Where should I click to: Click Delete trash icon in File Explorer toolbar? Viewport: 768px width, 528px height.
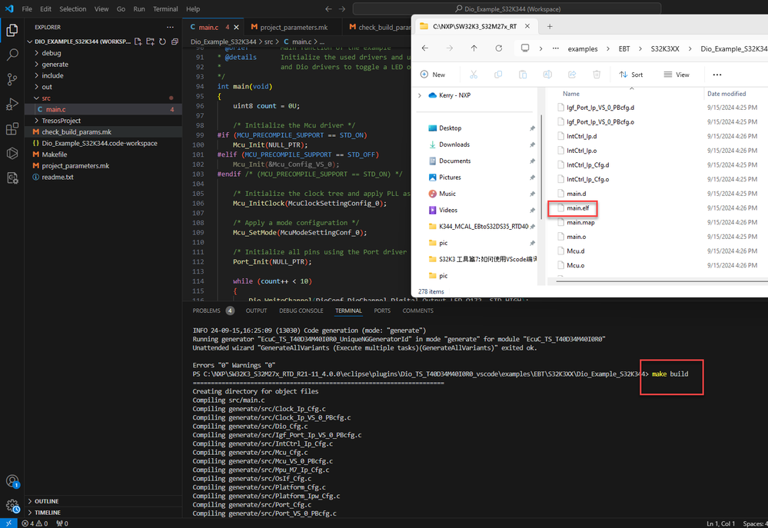point(597,75)
